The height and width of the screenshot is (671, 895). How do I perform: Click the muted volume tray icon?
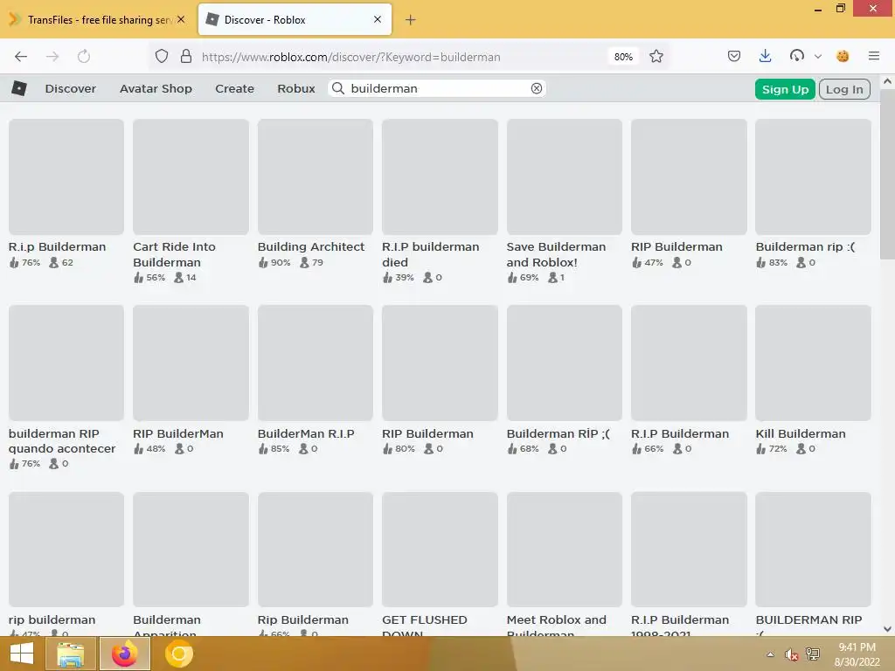pos(791,654)
